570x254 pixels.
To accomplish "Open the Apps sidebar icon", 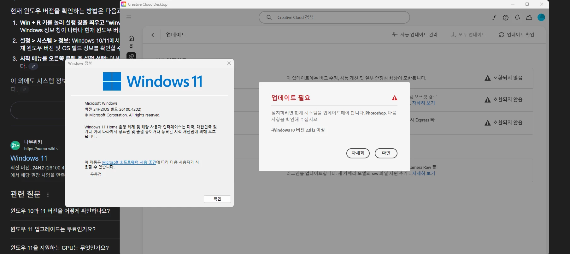I will pos(131,56).
